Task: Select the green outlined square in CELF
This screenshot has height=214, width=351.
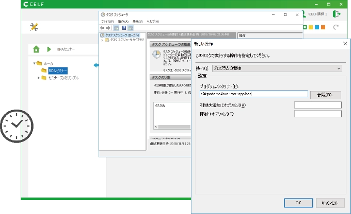Action: click(x=305, y=27)
